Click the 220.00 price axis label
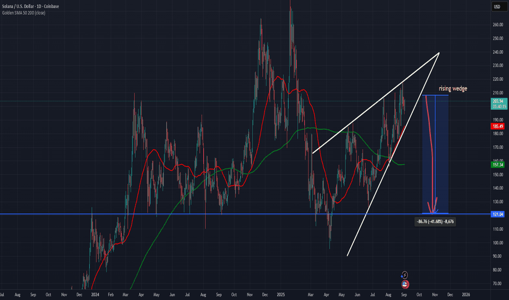This screenshot has width=509, height=300. tap(498, 79)
